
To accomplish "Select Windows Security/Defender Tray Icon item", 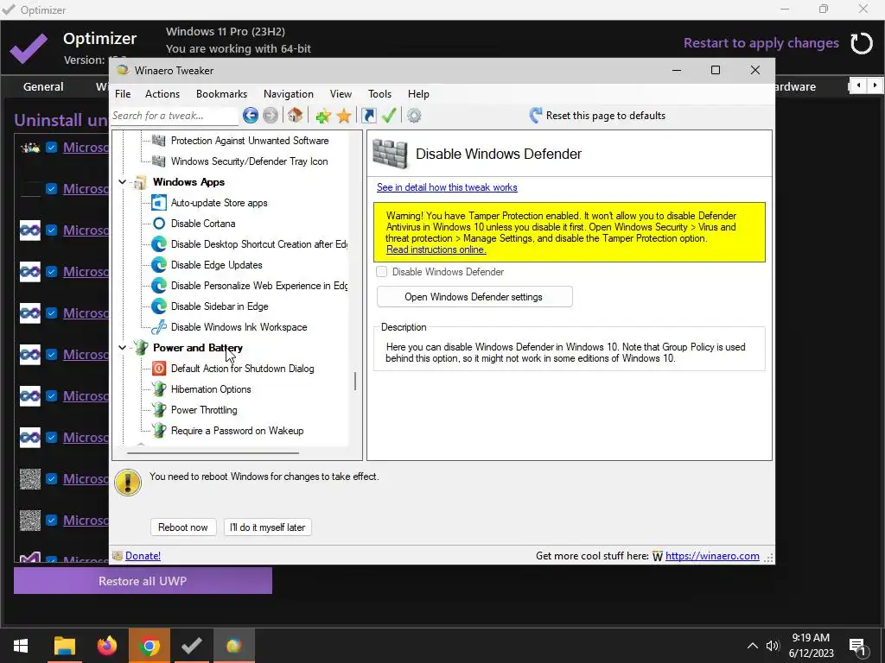I will pos(249,161).
